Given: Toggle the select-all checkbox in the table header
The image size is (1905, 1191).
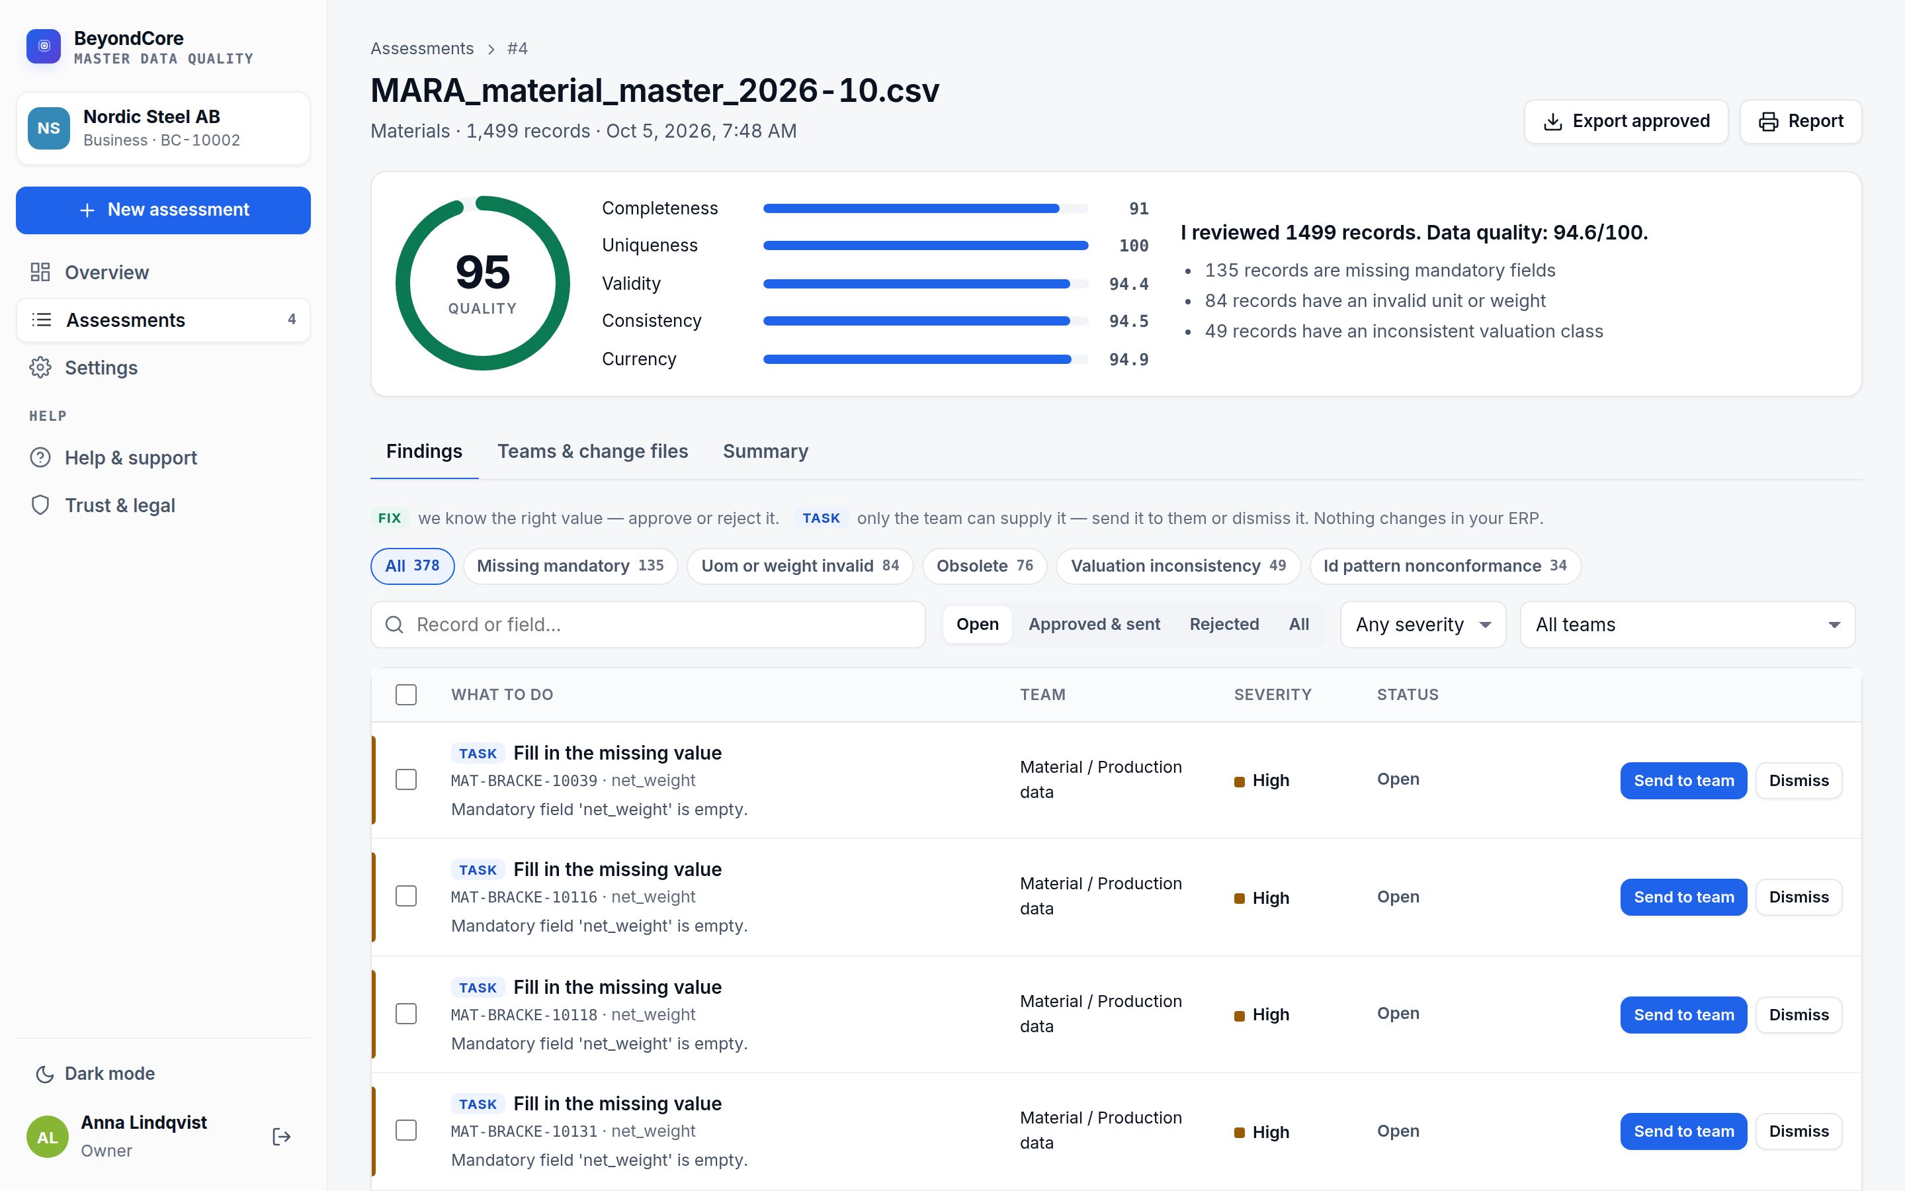Looking at the screenshot, I should tap(406, 695).
